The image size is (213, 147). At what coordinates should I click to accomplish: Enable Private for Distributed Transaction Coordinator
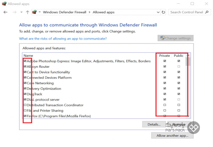pos(165,105)
